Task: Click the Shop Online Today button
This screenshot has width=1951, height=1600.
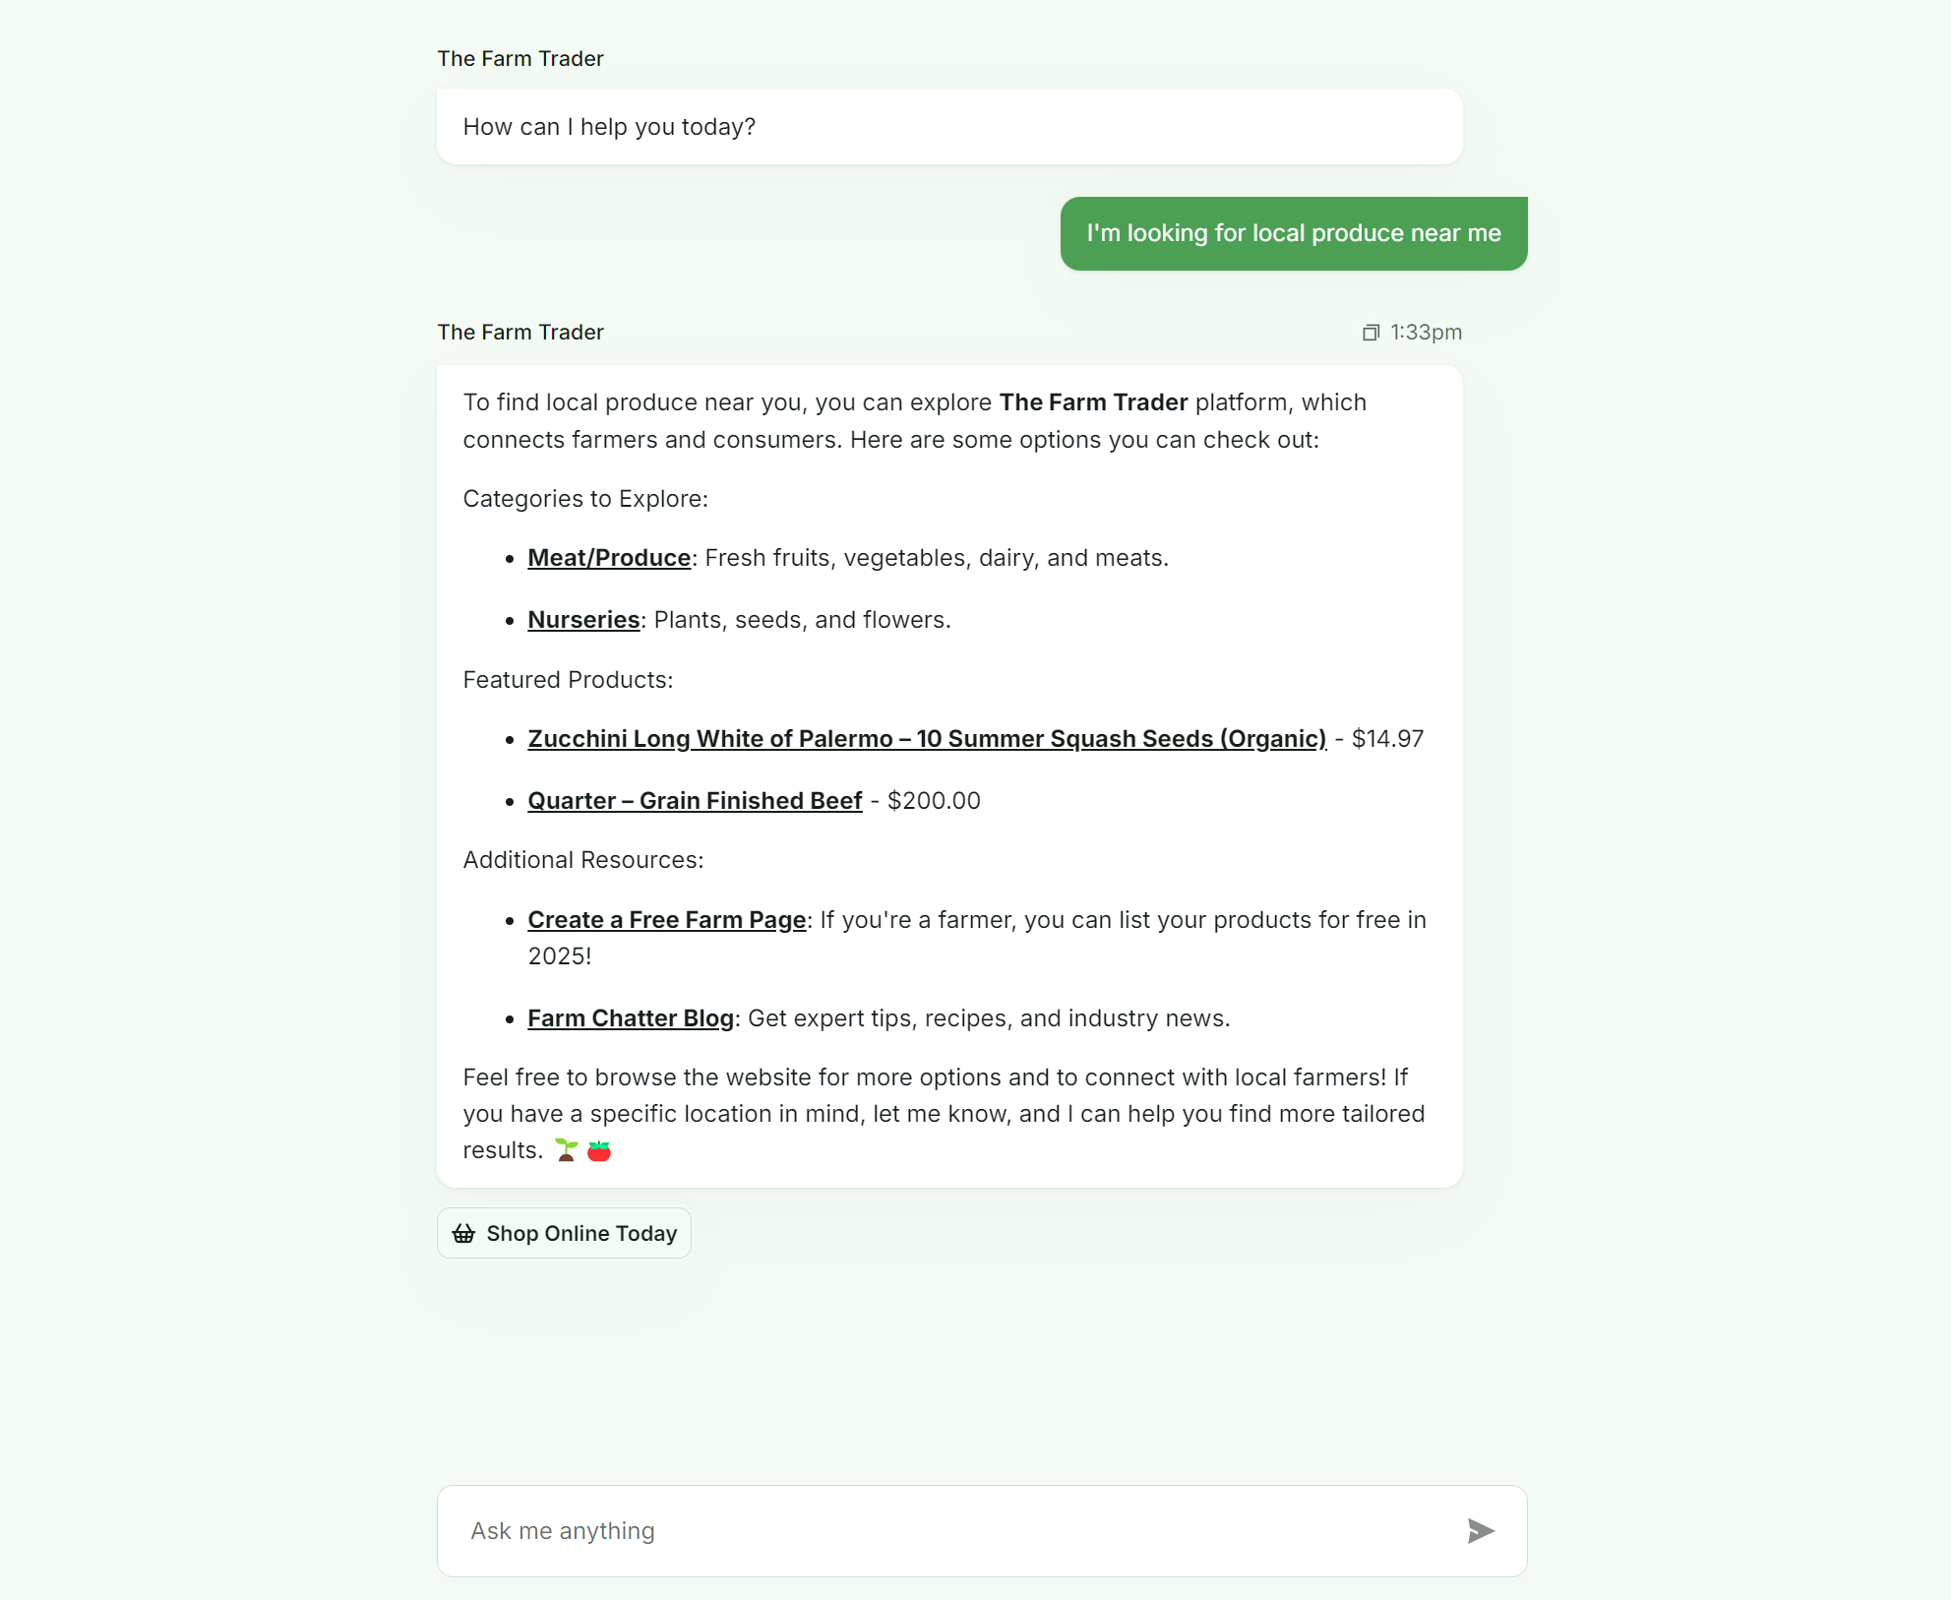Action: pyautogui.click(x=564, y=1233)
